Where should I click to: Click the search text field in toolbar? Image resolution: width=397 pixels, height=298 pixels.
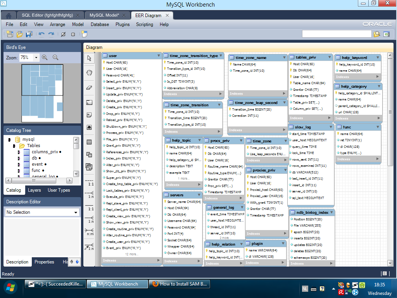(337, 34)
